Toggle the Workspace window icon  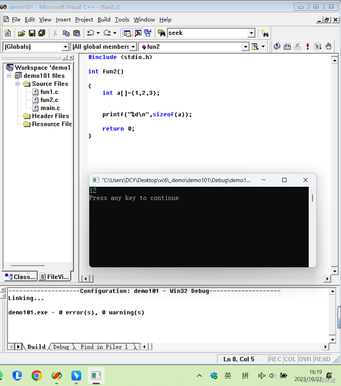click(127, 33)
